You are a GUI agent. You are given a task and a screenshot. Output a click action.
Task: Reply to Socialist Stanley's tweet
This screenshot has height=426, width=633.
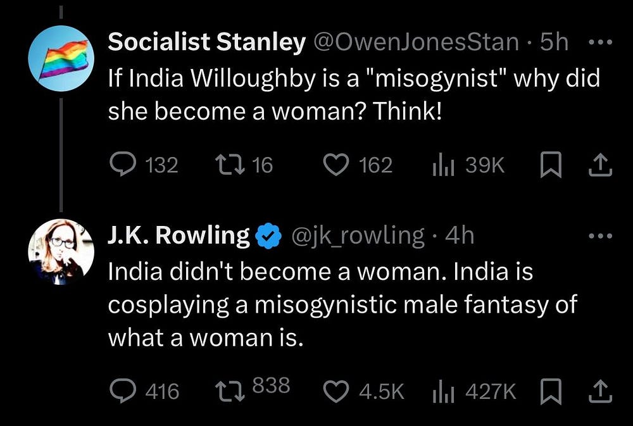(120, 165)
